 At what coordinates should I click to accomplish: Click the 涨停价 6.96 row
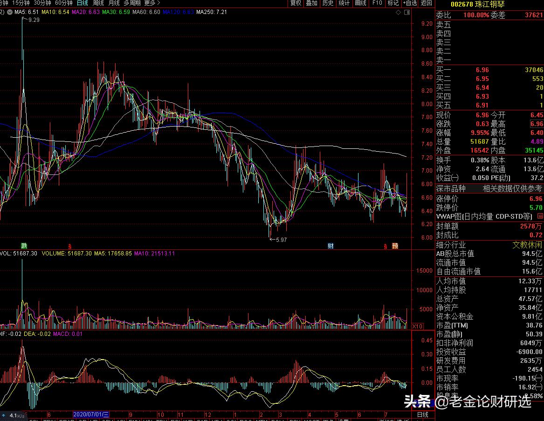pos(489,199)
